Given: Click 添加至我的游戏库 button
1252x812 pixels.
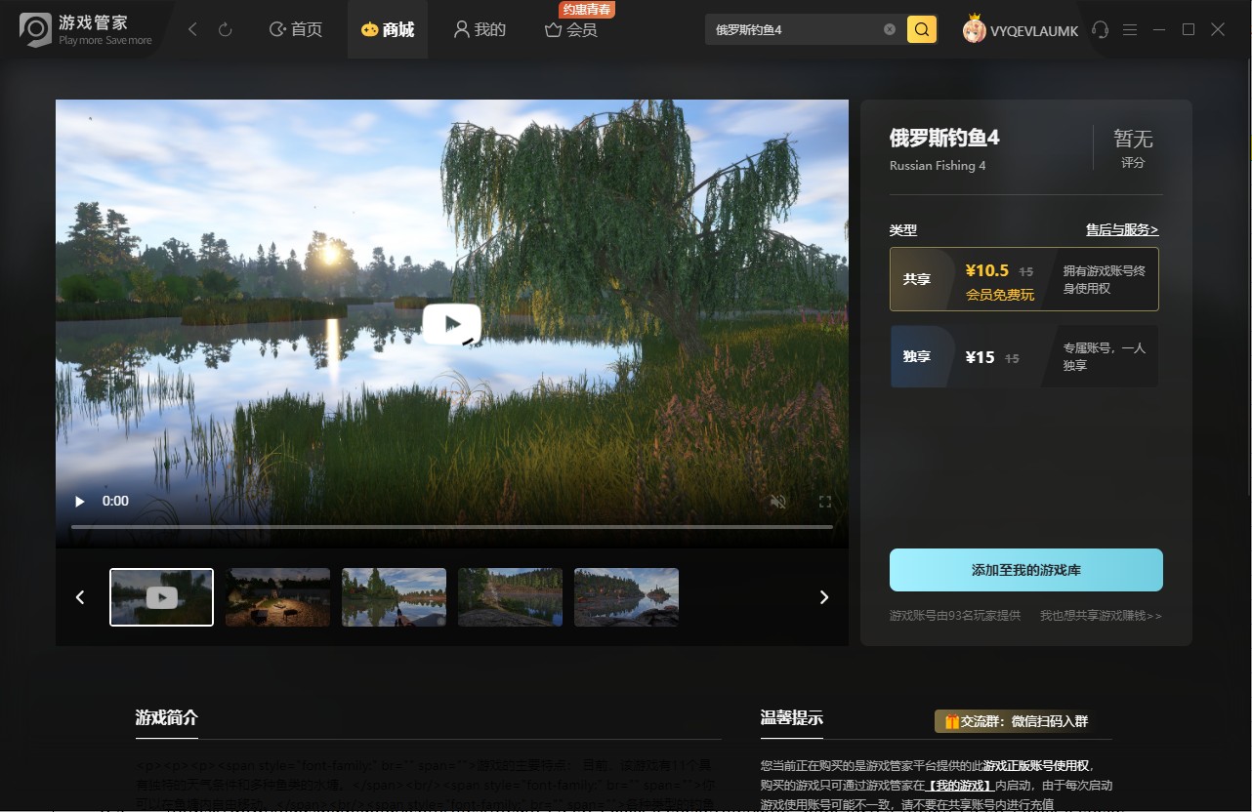Looking at the screenshot, I should tap(1026, 570).
